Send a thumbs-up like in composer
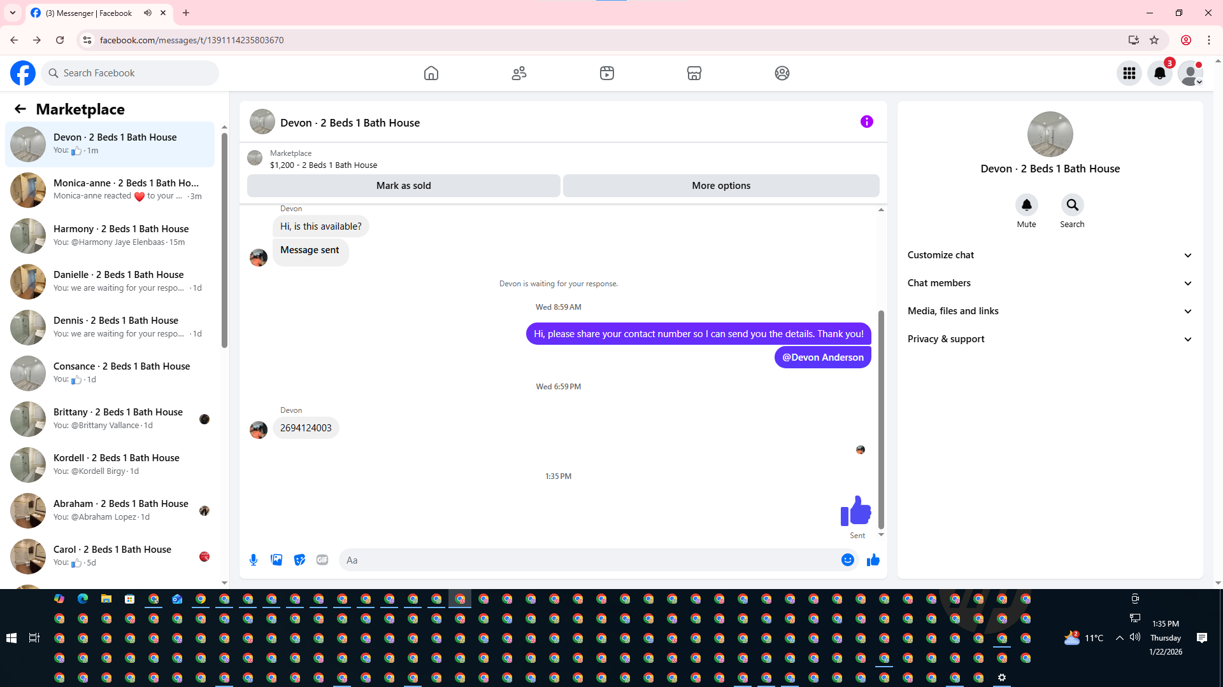1223x687 pixels. (873, 560)
